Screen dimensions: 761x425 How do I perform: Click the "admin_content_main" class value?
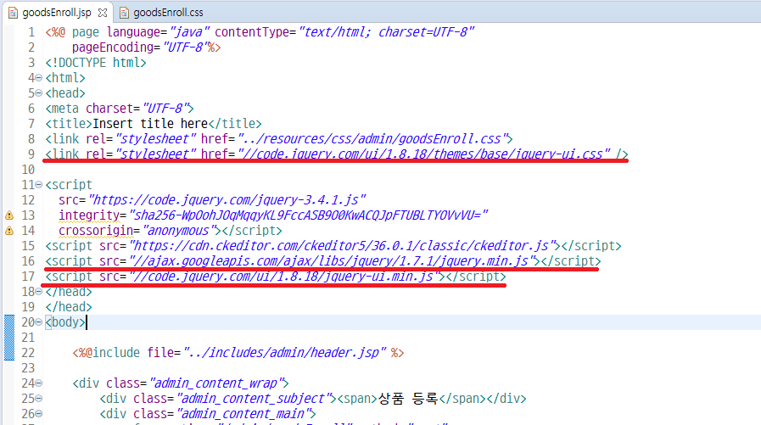244,414
